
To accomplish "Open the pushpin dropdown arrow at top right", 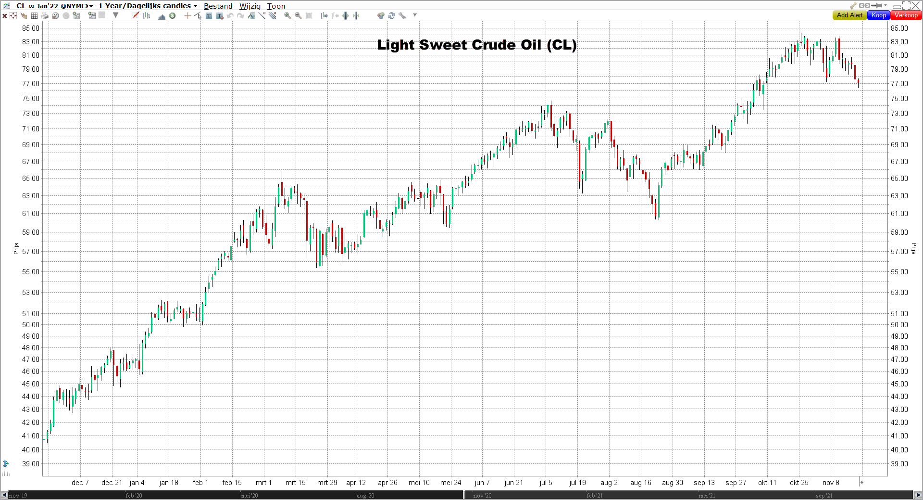I will [886, 6].
